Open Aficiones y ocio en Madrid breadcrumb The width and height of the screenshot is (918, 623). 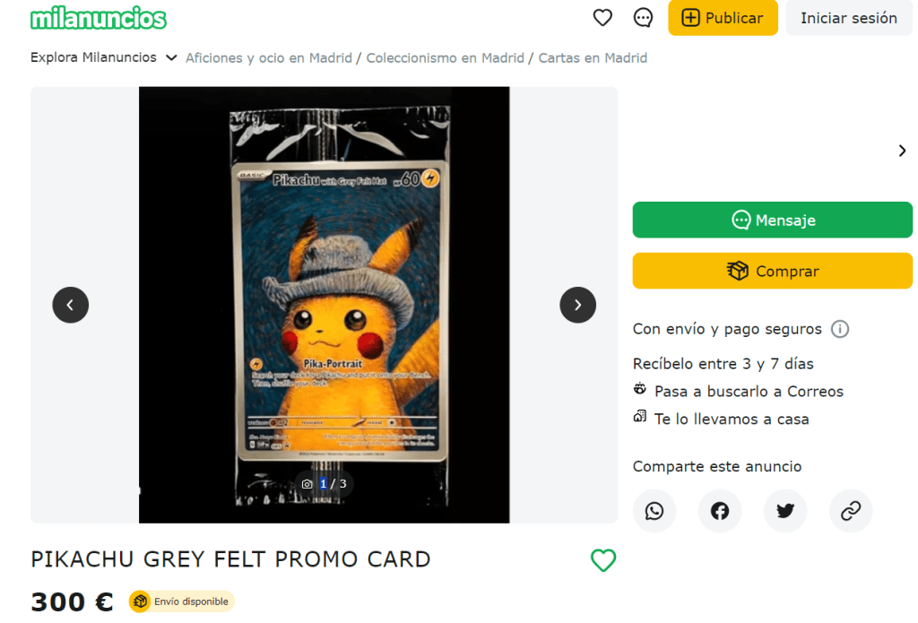[269, 57]
